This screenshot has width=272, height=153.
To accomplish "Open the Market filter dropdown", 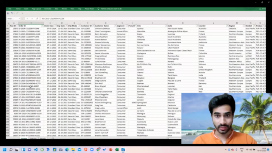I will pyautogui.click(x=254, y=26).
